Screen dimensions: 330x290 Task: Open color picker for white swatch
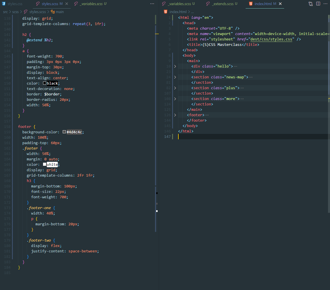(45, 164)
